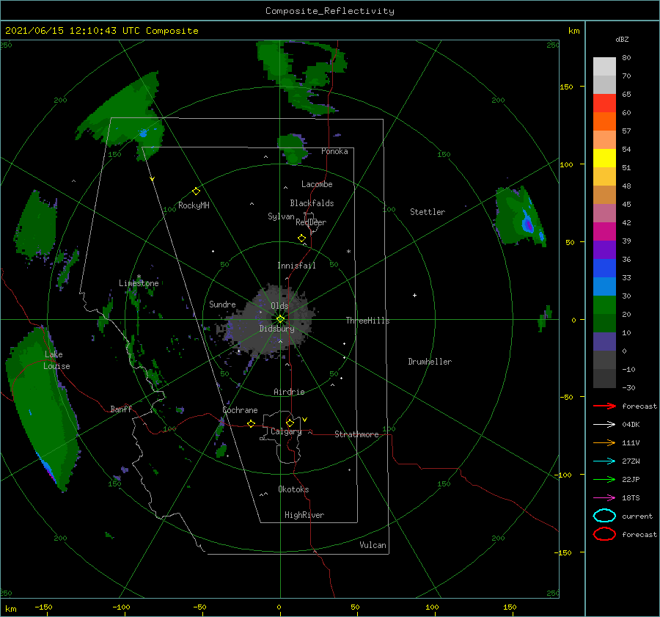Click the asterisk marker above Limestone
This screenshot has height=617, width=660.
click(x=139, y=277)
